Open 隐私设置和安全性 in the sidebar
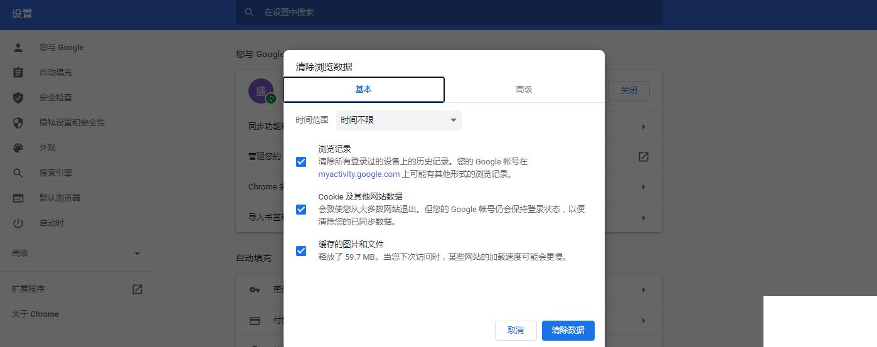 72,123
